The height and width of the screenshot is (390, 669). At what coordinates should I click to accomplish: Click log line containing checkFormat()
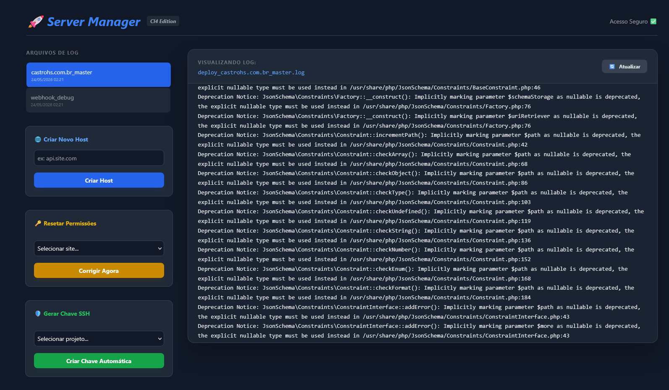point(416,288)
